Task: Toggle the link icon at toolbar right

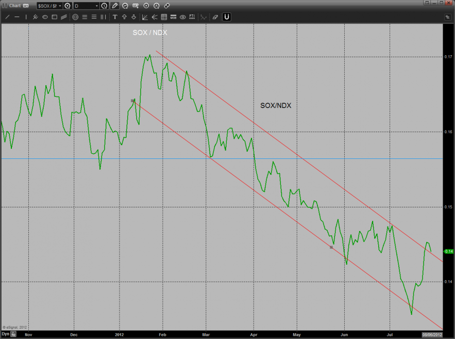Action: pos(167,6)
